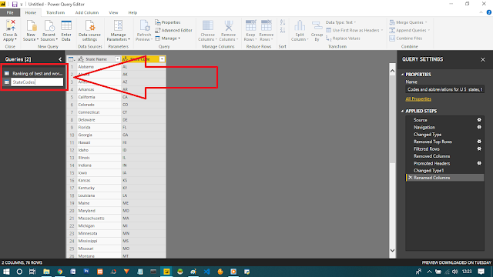This screenshot has width=493, height=277.
Task: Sort ascending with the A-Z icon
Action: [283, 22]
